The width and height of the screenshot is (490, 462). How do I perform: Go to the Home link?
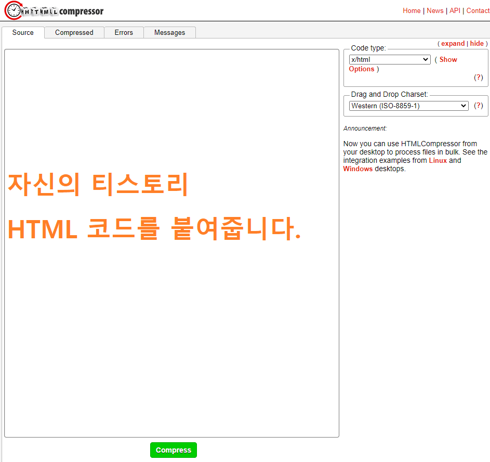tap(412, 10)
